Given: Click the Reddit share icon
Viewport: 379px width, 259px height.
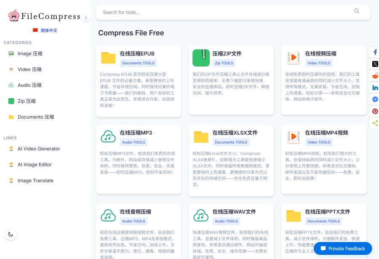Looking at the screenshot, I should coord(374,75).
